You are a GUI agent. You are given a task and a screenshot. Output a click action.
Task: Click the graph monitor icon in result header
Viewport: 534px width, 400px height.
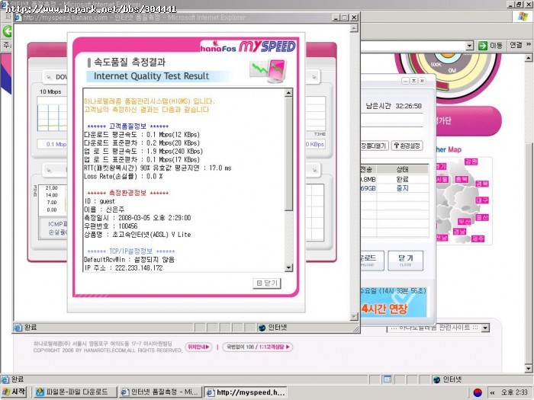[x=268, y=71]
